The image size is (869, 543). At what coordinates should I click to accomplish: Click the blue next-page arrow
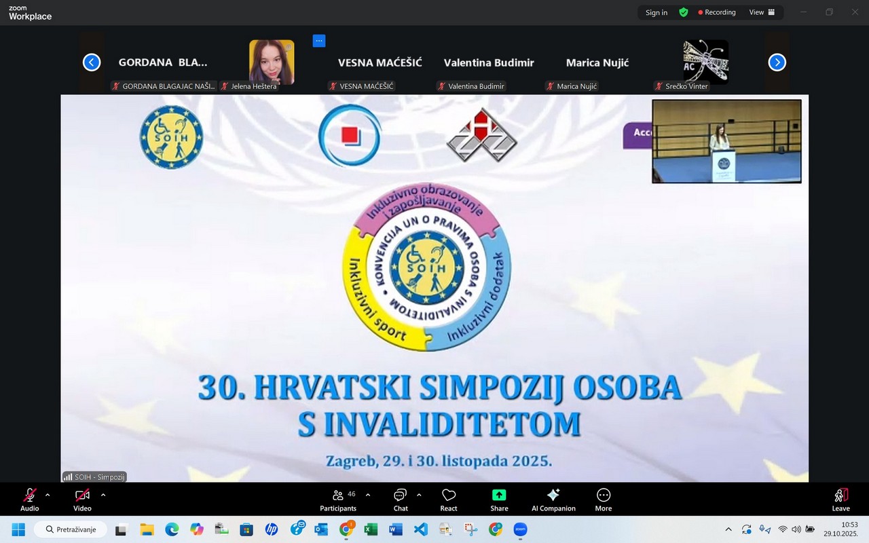[x=777, y=62]
